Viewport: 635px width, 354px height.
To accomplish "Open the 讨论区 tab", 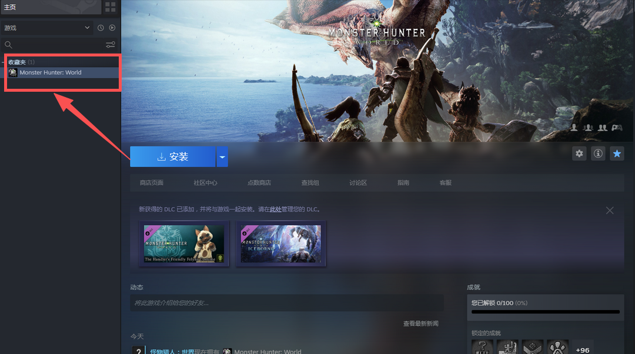I will [358, 183].
